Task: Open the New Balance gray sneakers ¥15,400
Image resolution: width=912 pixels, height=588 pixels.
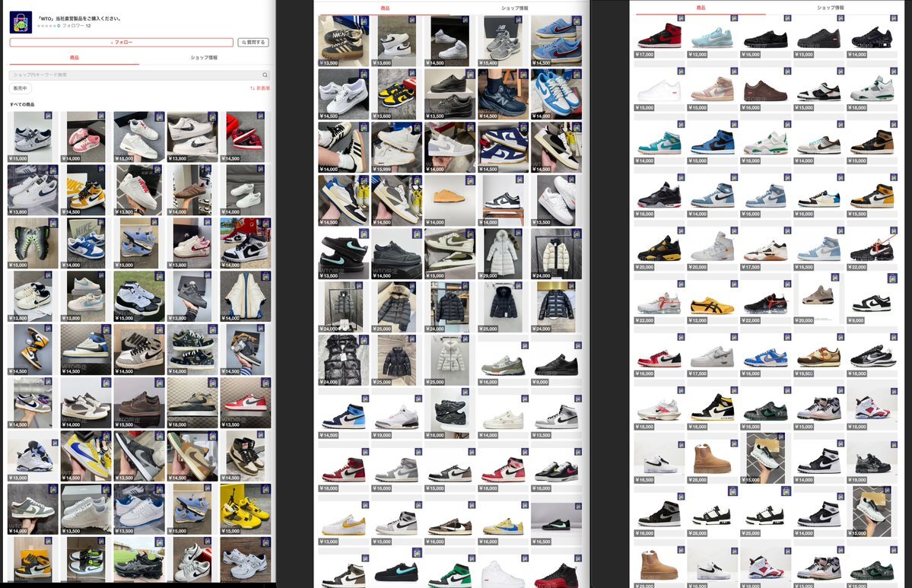Action: click(x=503, y=41)
